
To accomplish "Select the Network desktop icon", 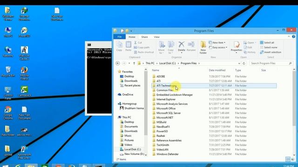I will [8, 51].
